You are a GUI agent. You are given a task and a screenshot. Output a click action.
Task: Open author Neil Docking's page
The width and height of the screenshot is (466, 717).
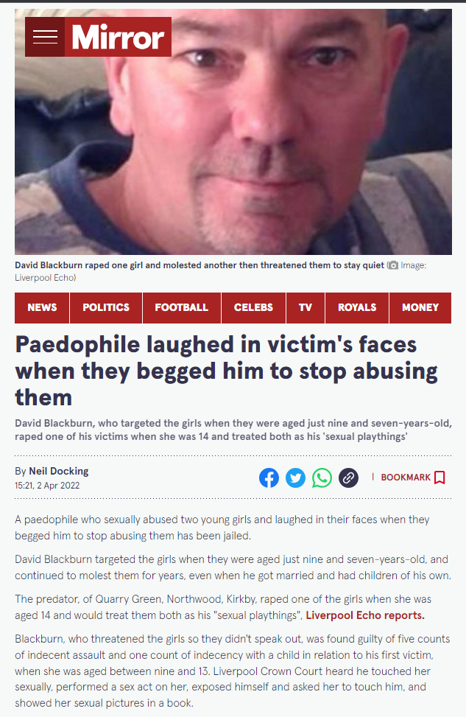pyautogui.click(x=58, y=471)
